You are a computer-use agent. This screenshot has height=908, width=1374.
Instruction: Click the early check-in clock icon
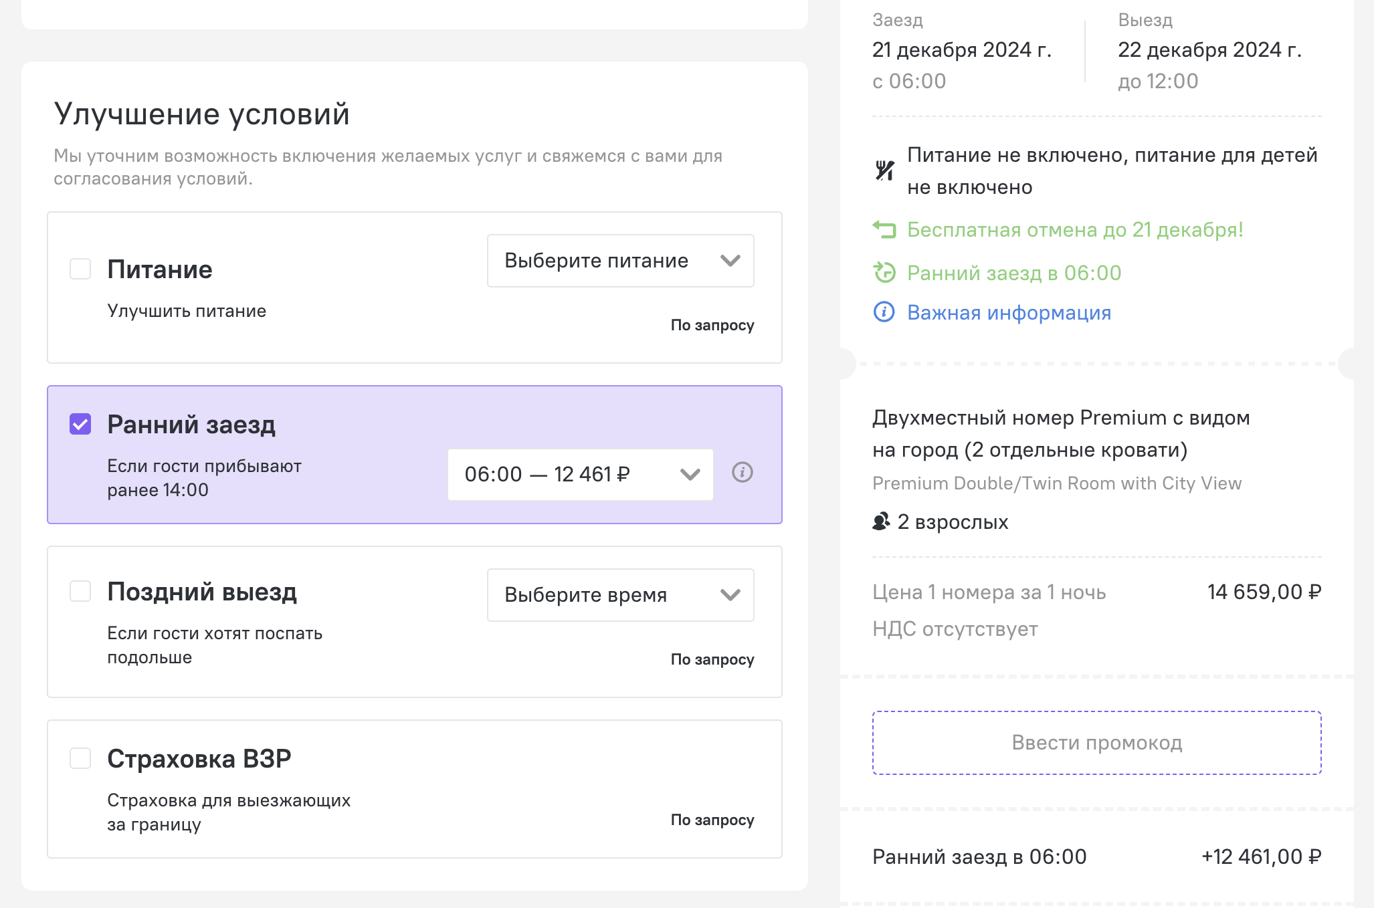pyautogui.click(x=884, y=273)
